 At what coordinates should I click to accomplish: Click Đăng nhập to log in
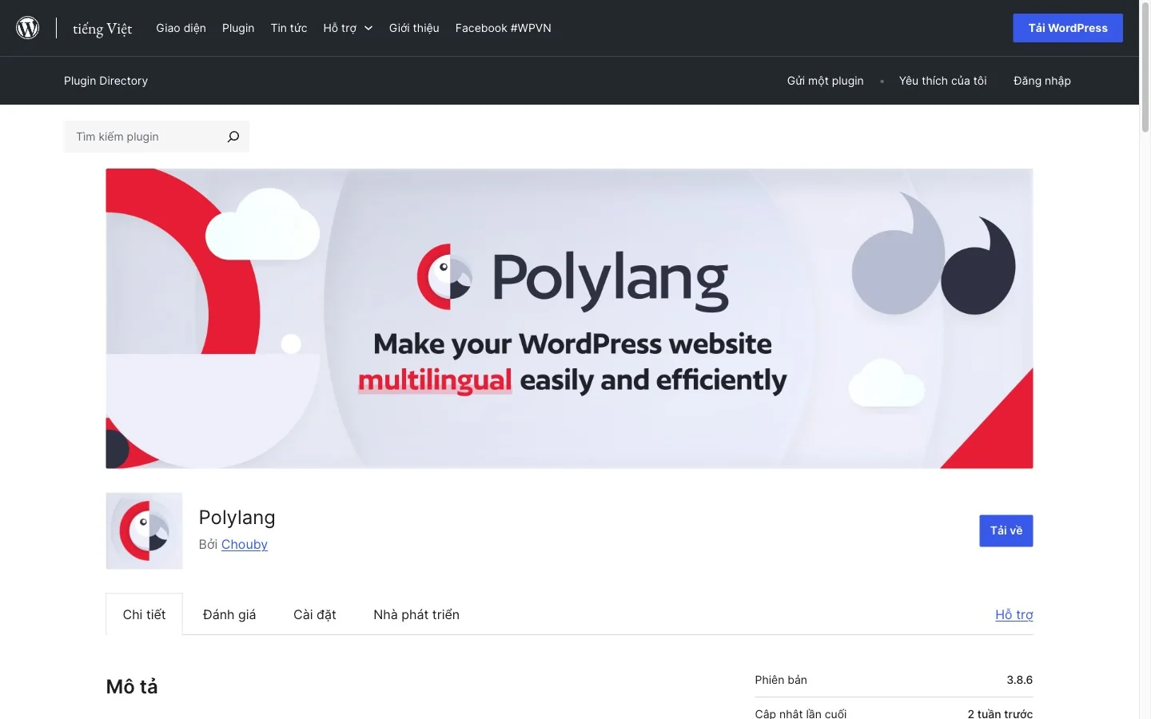point(1042,81)
